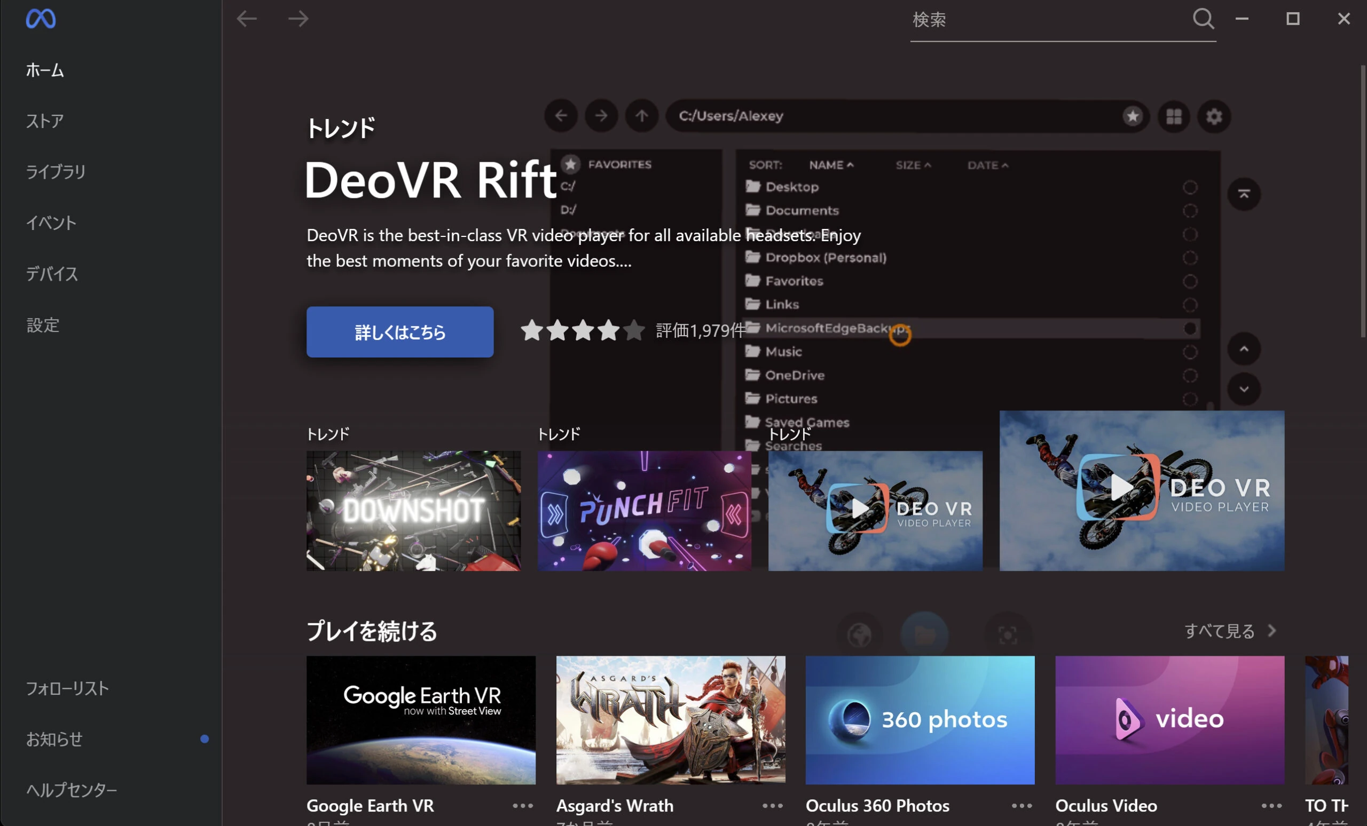The width and height of the screenshot is (1367, 826).
Task: Open Oculus 360 Photos three-dot menu
Action: pos(1022,806)
